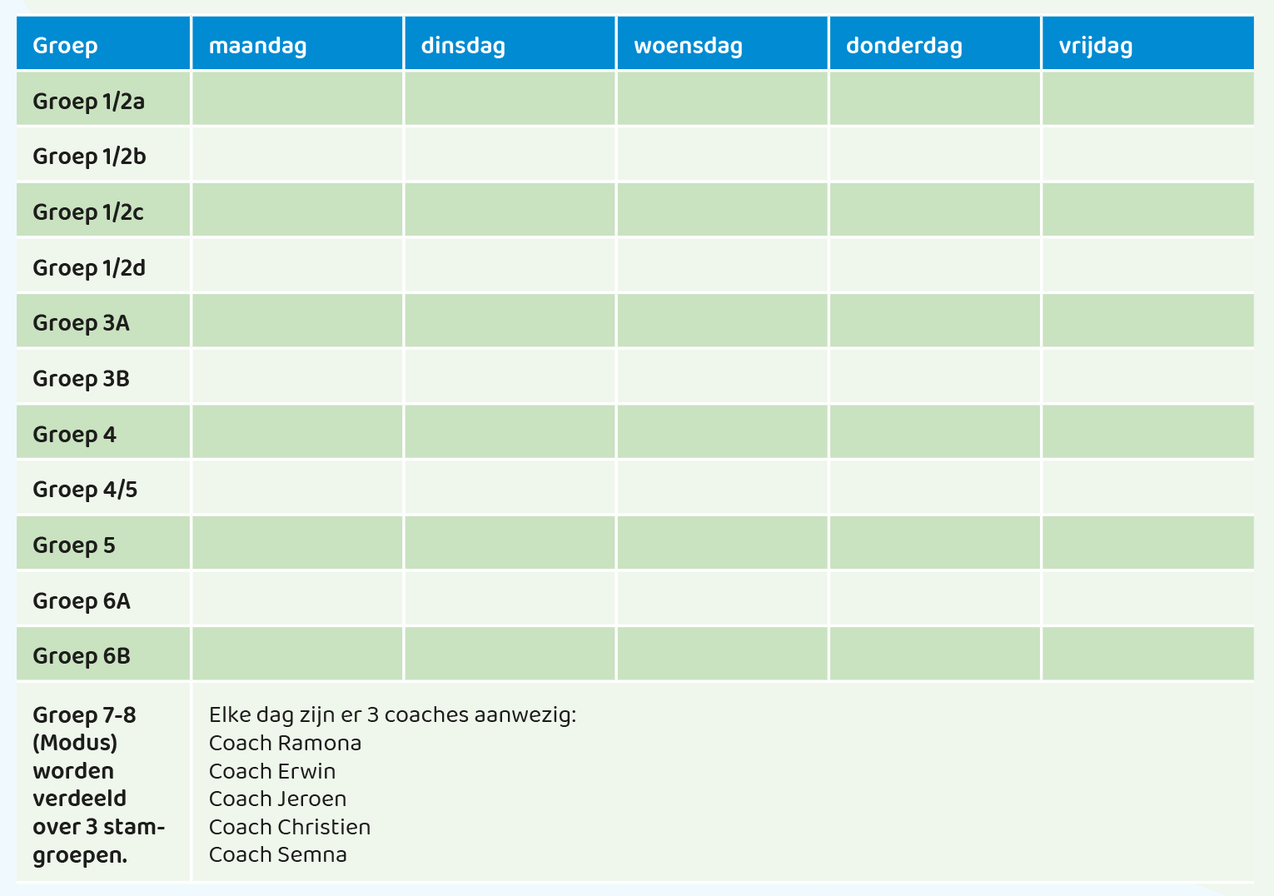The height and width of the screenshot is (896, 1274).
Task: Click the woensdag column header
Action: pyautogui.click(x=688, y=45)
